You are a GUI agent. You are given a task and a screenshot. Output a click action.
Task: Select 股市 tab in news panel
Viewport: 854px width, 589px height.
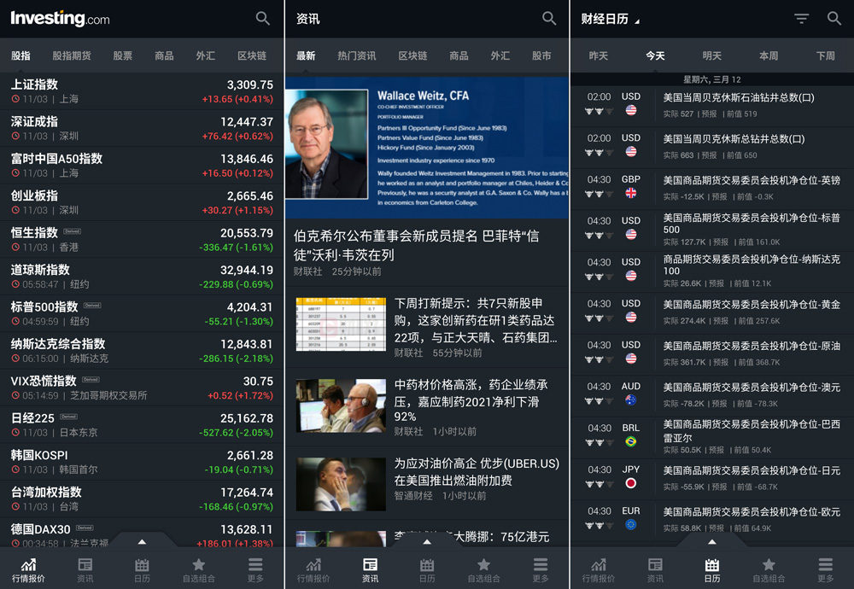[x=541, y=55]
